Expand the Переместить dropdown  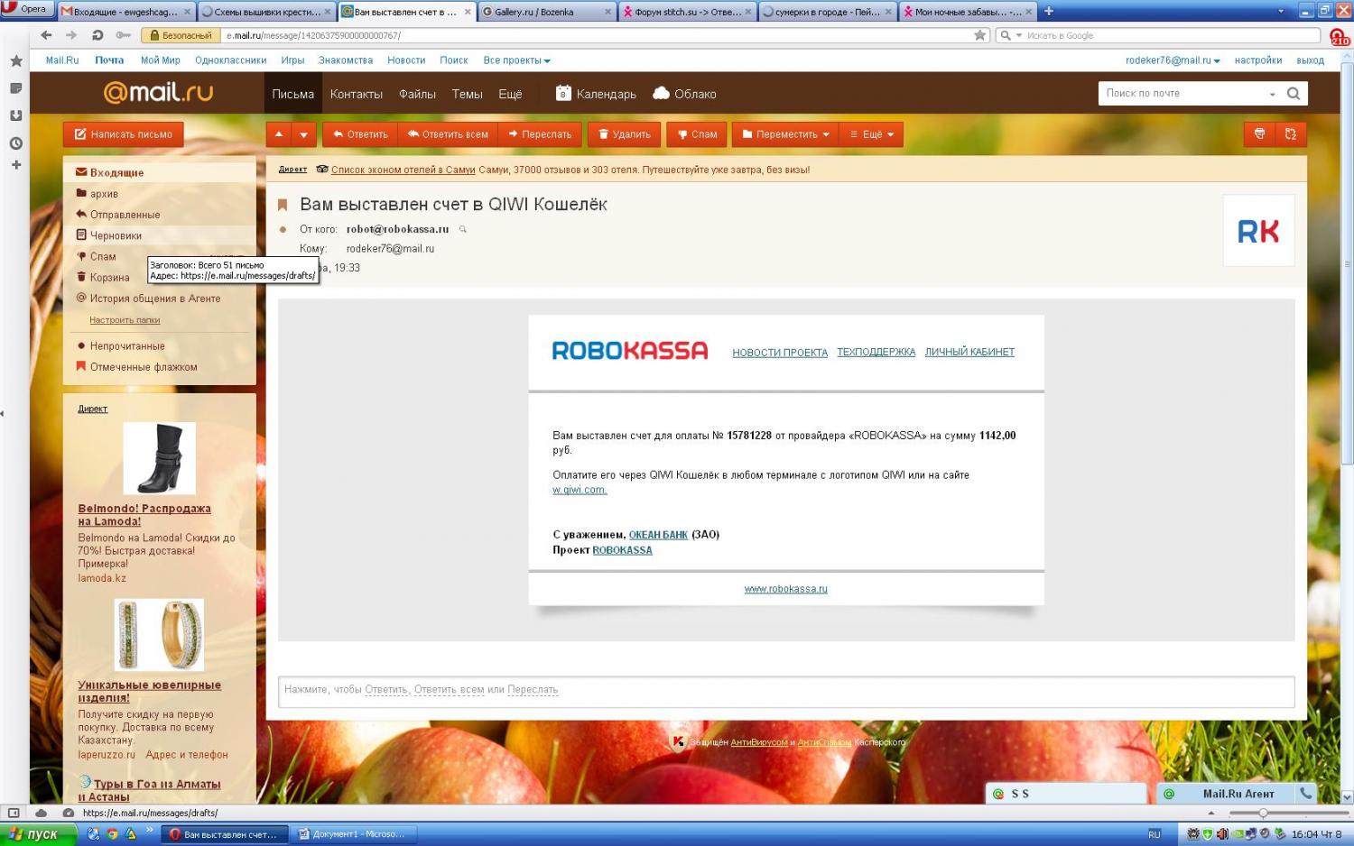click(785, 134)
